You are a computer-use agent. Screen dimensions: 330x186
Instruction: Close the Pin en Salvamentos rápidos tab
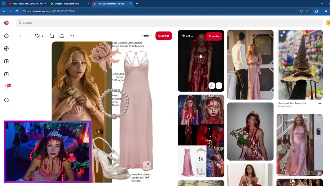tap(130, 4)
